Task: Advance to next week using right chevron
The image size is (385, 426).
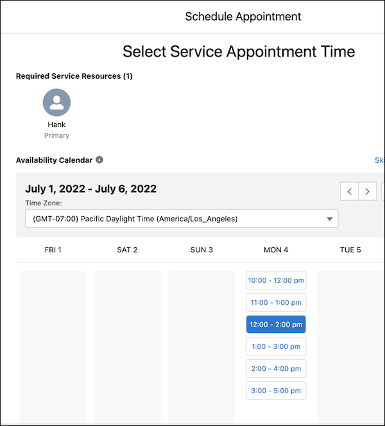Action: pyautogui.click(x=367, y=191)
